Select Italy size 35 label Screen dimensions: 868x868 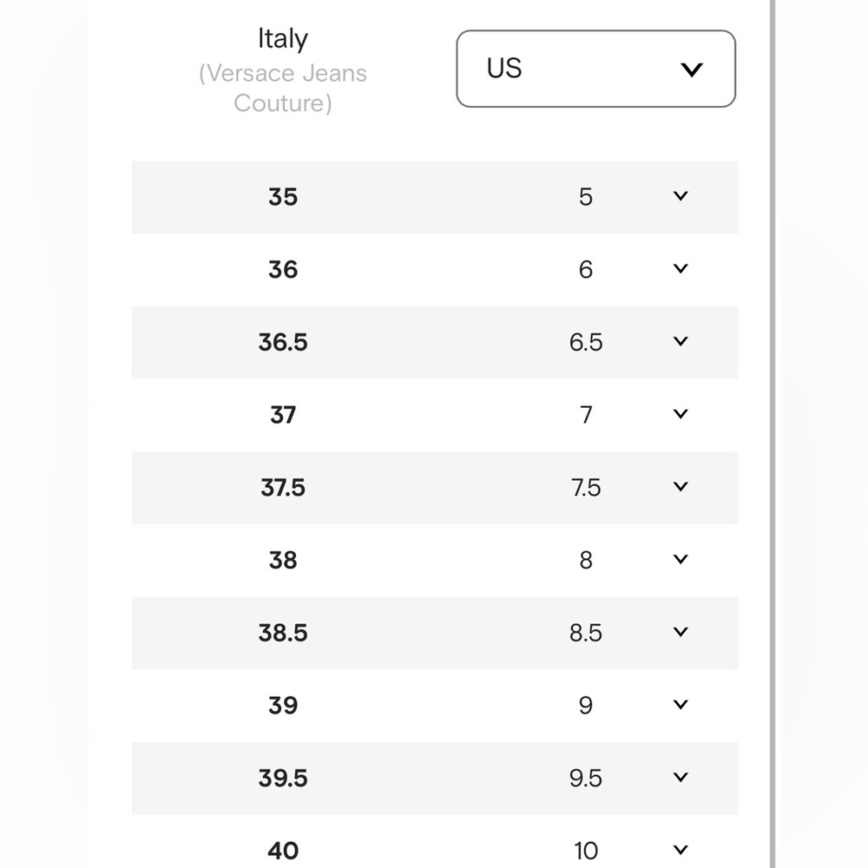283,197
